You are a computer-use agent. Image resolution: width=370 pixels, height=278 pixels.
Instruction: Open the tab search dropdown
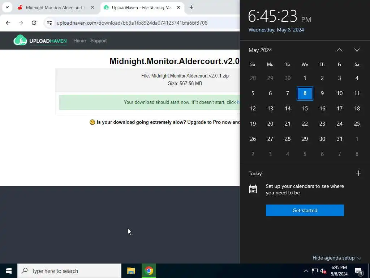point(7,7)
